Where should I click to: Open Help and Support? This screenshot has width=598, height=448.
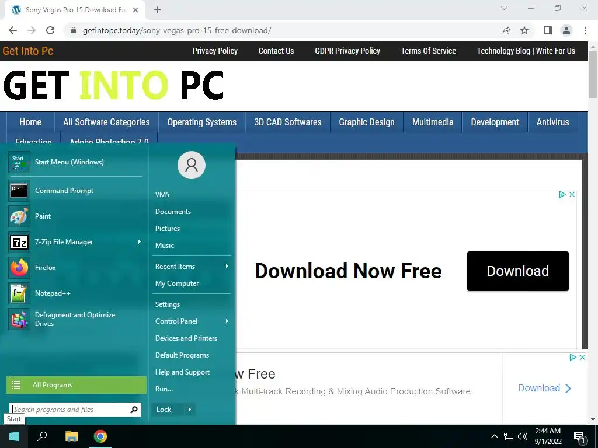pyautogui.click(x=182, y=372)
